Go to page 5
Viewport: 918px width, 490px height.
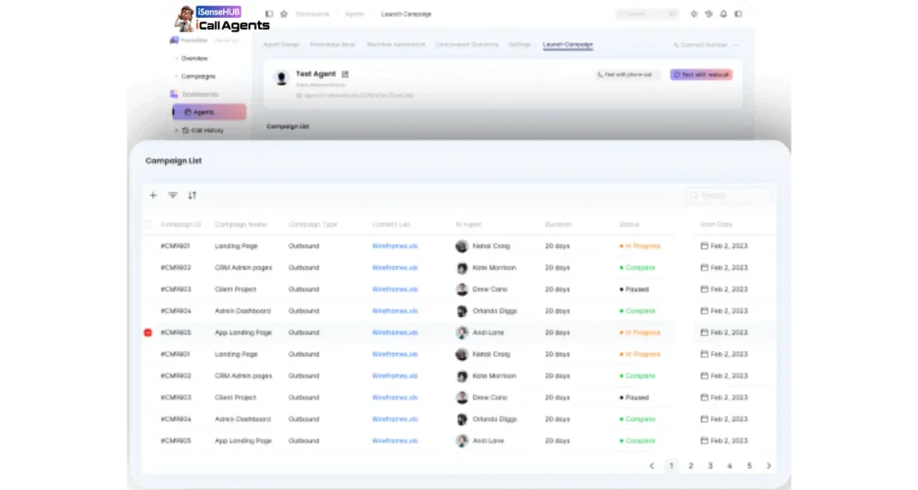pyautogui.click(x=749, y=466)
